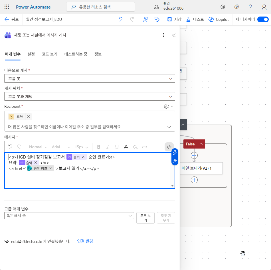The height and width of the screenshot is (270, 271).
Task: Open the 게시 위치 dropdown
Action: (90, 97)
